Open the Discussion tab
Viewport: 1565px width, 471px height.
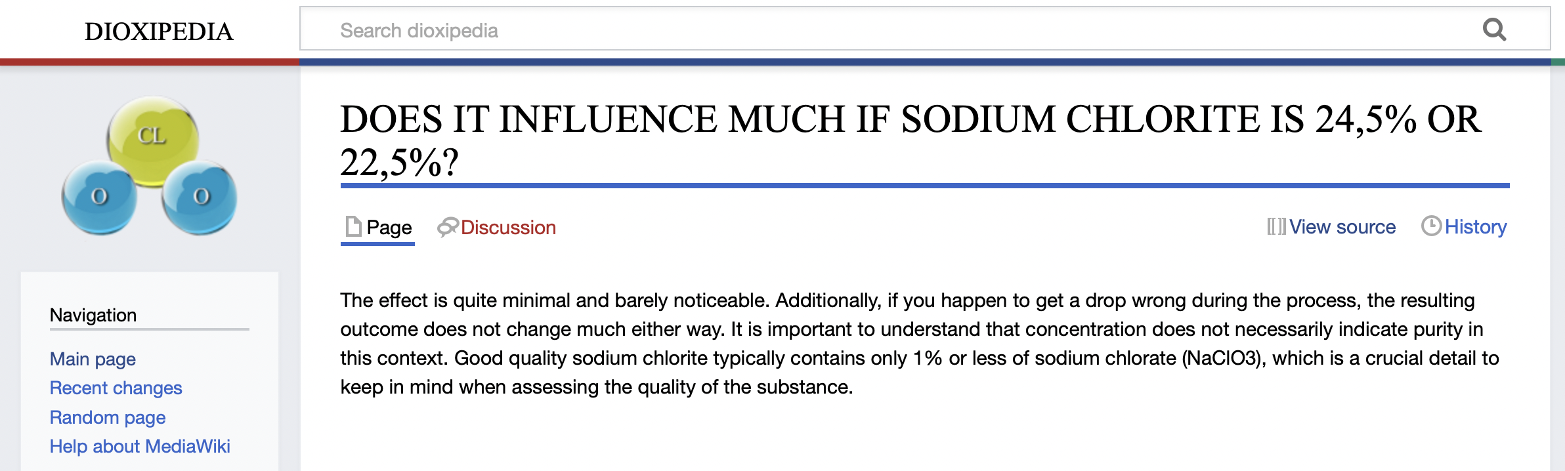pos(509,227)
